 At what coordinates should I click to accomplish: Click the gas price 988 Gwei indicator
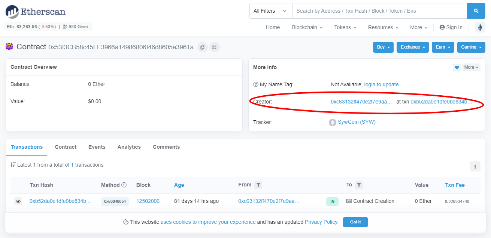pos(75,27)
